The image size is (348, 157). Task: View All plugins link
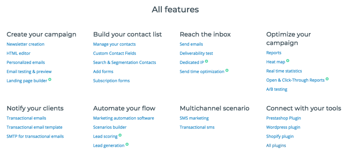tap(276, 145)
